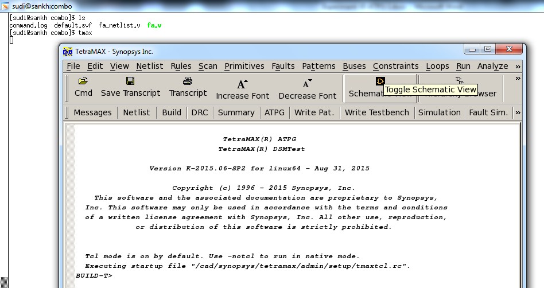Click the Simulation button
The height and width of the screenshot is (288, 544).
tap(439, 112)
